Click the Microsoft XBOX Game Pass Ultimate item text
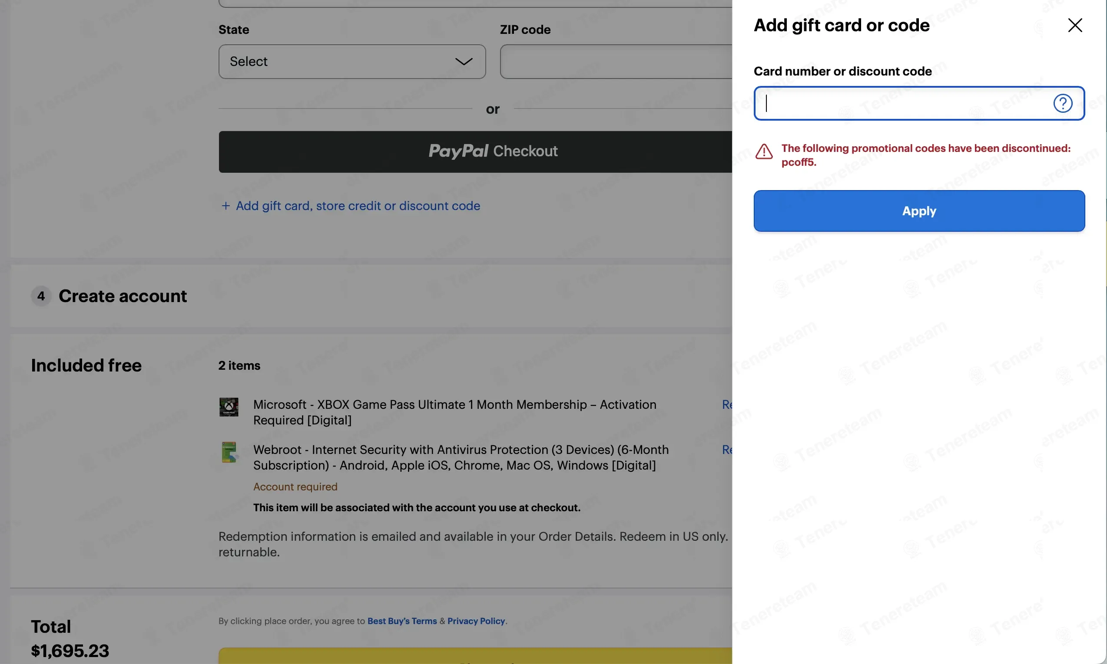This screenshot has height=664, width=1107. [454, 412]
